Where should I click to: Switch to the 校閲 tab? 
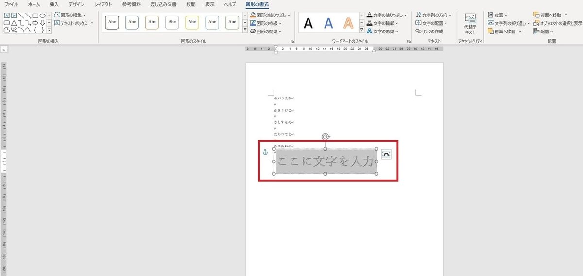tap(191, 4)
